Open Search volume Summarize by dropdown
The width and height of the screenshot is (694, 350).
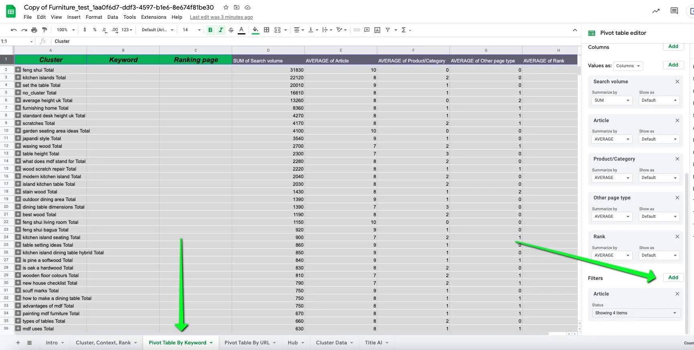(x=612, y=101)
